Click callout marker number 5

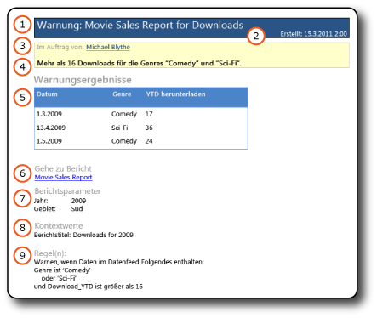(x=22, y=98)
